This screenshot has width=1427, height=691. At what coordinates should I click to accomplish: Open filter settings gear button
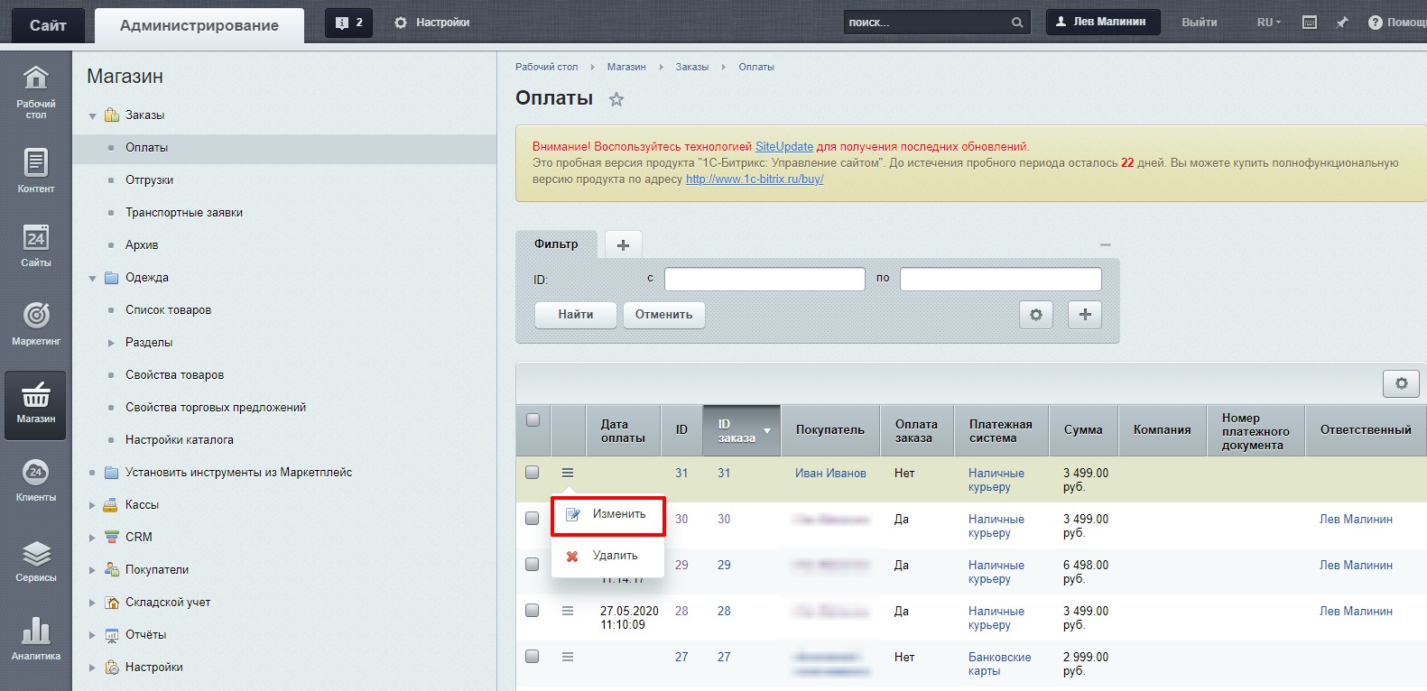coord(1036,315)
